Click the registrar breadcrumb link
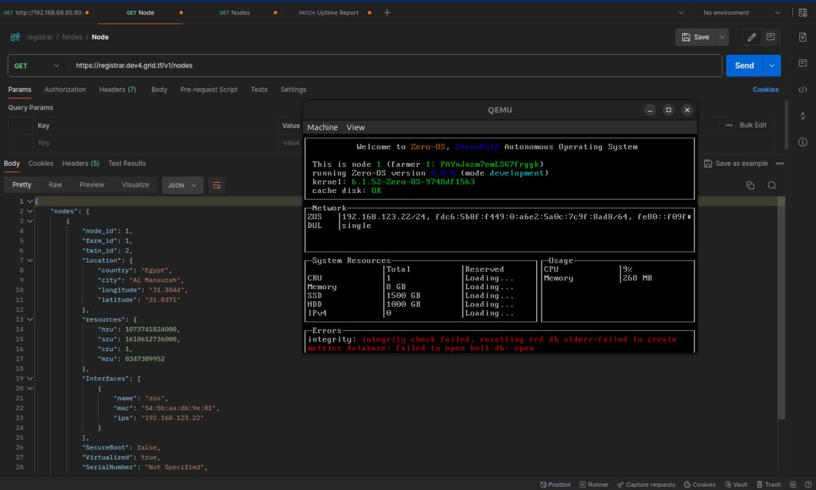Image resolution: width=816 pixels, height=490 pixels. tap(40, 37)
